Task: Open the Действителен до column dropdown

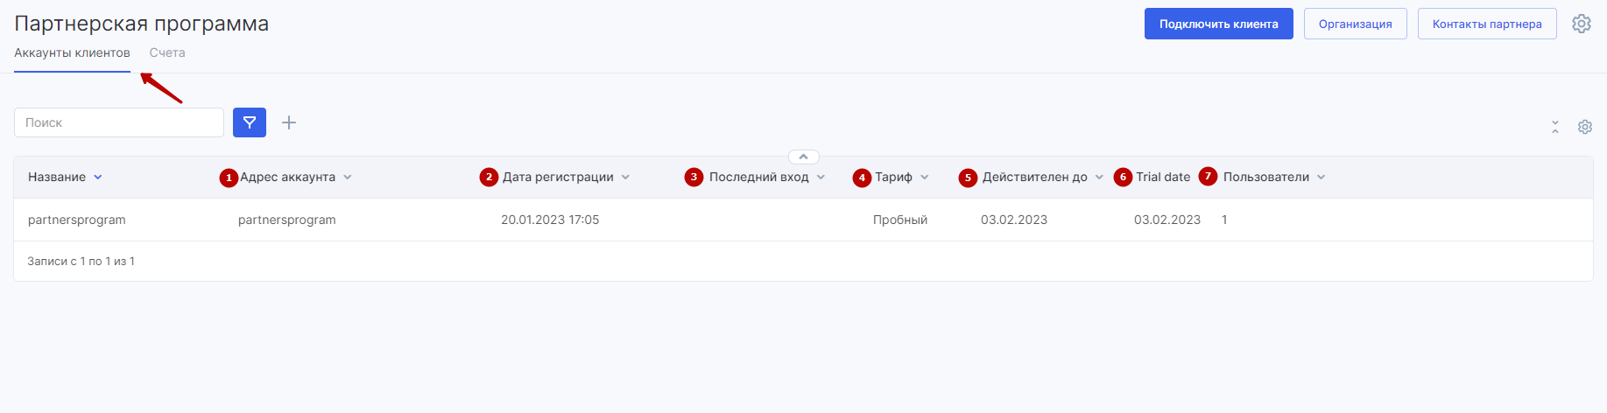Action: coord(1099,177)
